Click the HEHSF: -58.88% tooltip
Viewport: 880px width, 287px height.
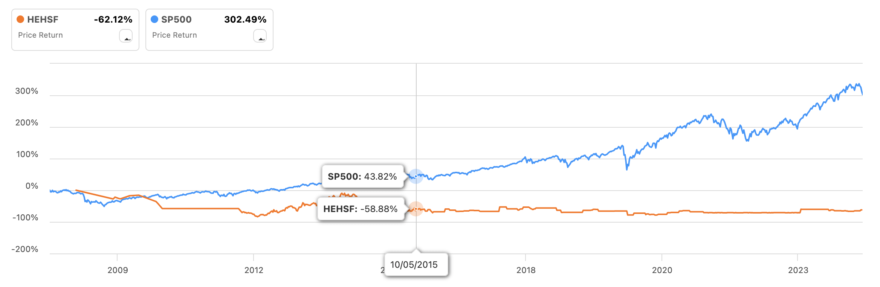point(360,209)
